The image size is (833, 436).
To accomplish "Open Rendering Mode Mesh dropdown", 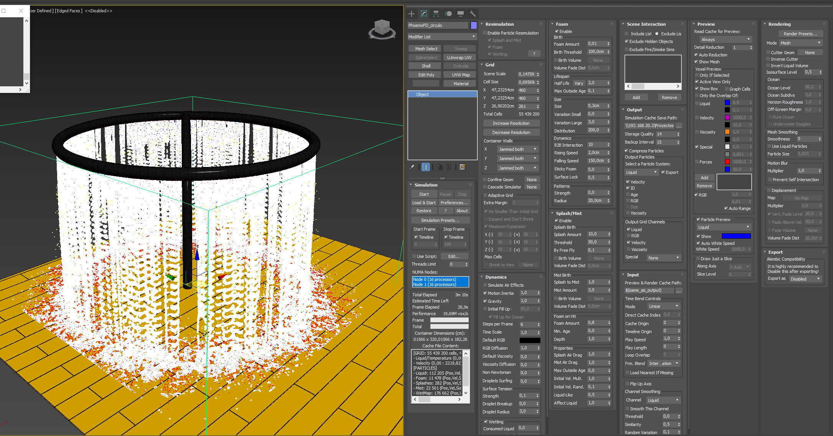I will [x=801, y=43].
